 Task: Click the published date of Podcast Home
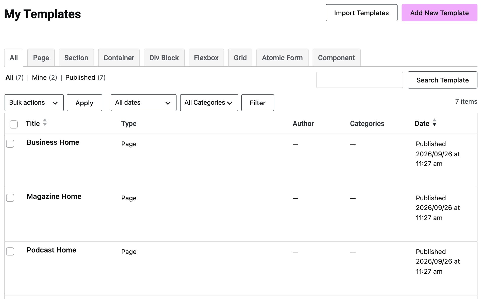point(438,261)
